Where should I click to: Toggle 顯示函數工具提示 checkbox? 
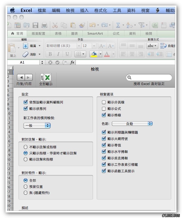coord(104,171)
